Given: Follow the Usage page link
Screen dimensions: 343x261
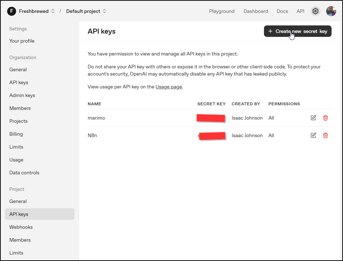Looking at the screenshot, I should (169, 87).
